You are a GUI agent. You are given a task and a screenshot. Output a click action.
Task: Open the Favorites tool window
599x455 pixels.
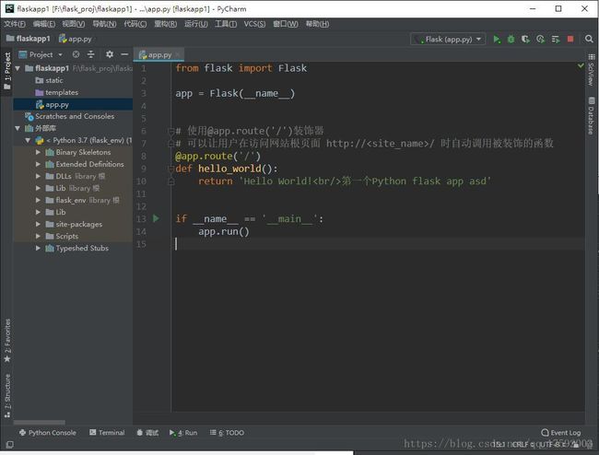tap(6, 341)
